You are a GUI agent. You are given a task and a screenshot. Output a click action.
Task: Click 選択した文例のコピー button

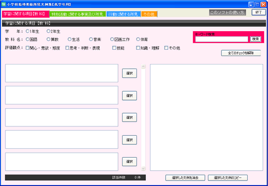coord(228,178)
